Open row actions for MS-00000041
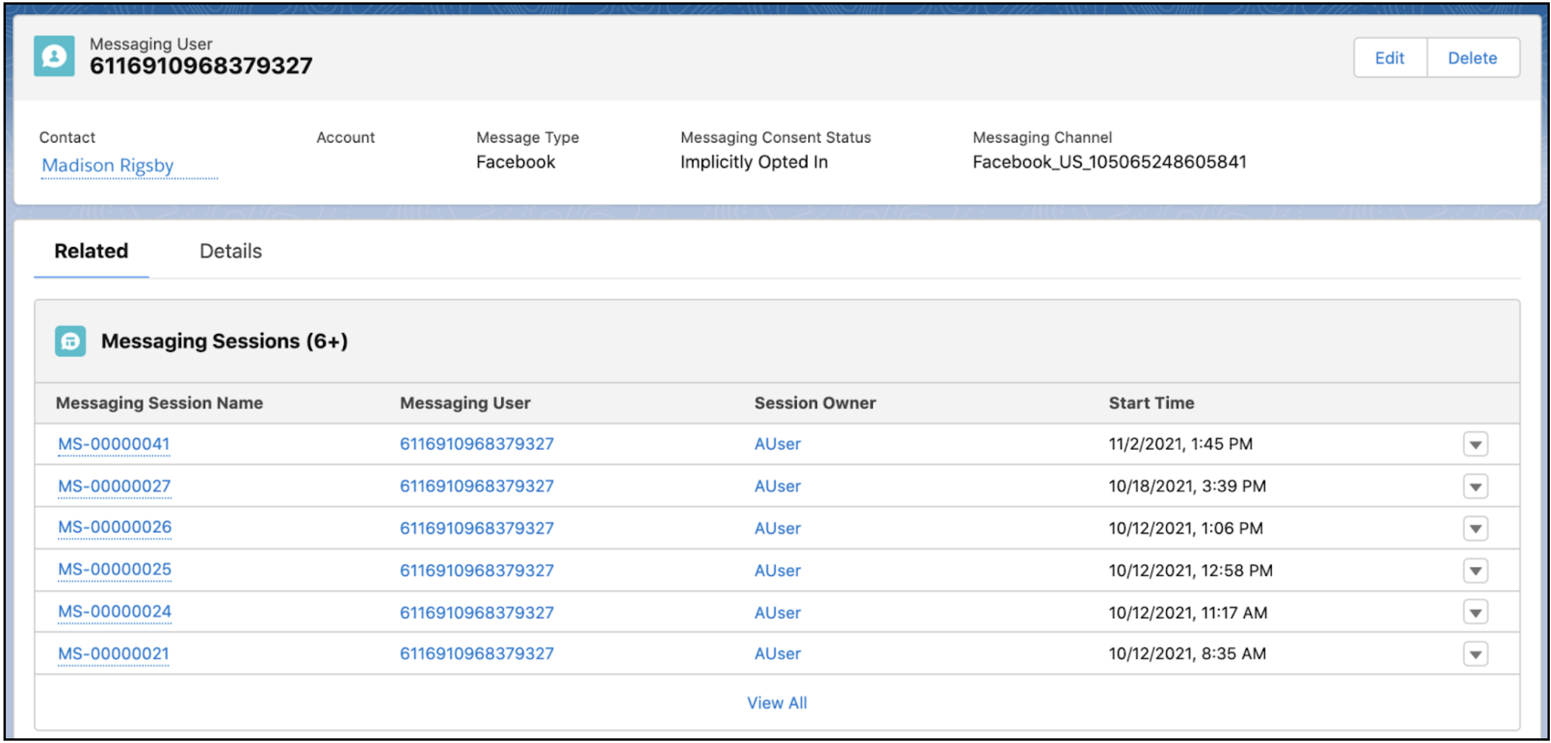Image resolution: width=1551 pixels, height=743 pixels. click(x=1475, y=444)
